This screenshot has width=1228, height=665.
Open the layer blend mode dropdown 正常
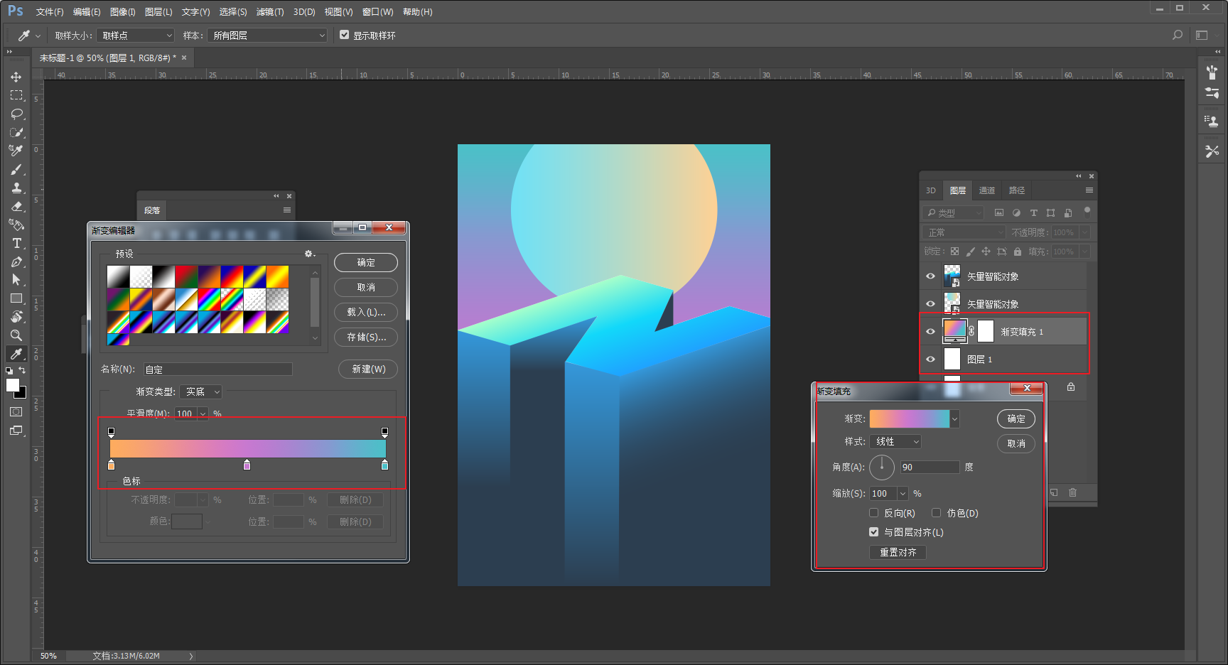(x=965, y=232)
